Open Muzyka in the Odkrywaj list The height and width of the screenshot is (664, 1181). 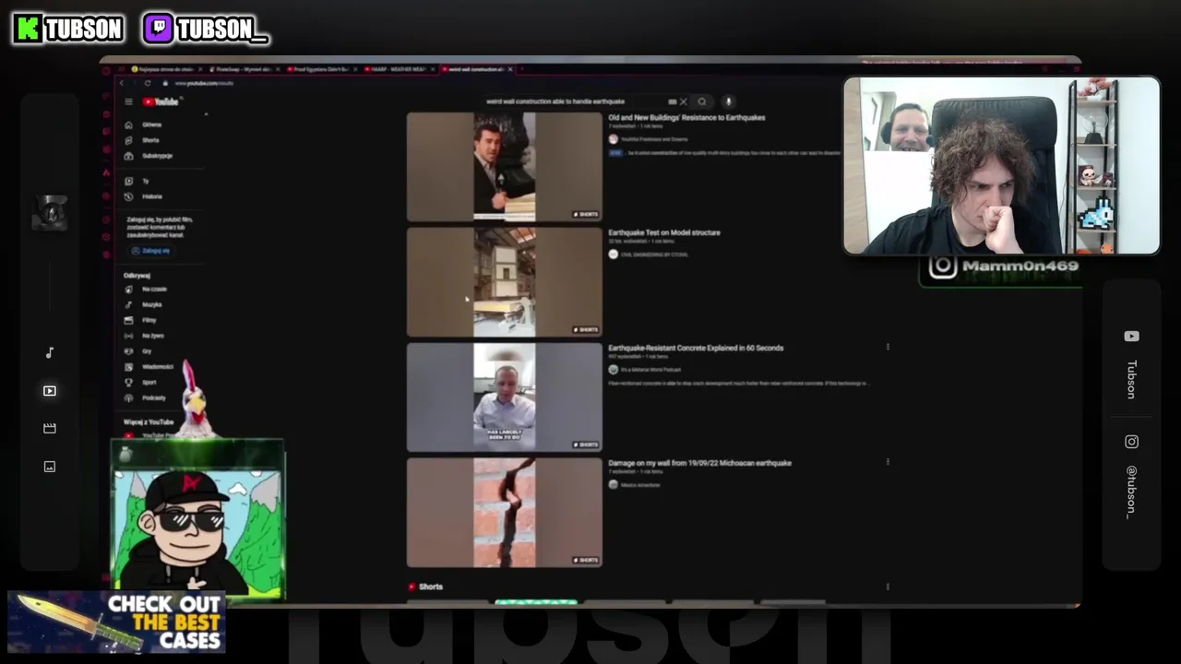pos(145,304)
